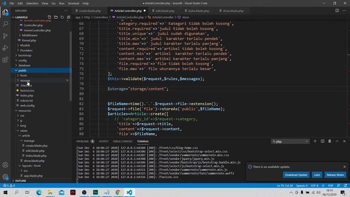Image resolution: width=350 pixels, height=197 pixels.
Task: Select terminal shell dropdown 1: php
Action: 290,141
